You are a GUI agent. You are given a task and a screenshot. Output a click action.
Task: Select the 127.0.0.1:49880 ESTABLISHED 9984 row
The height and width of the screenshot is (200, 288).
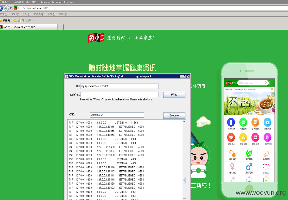point(106,184)
